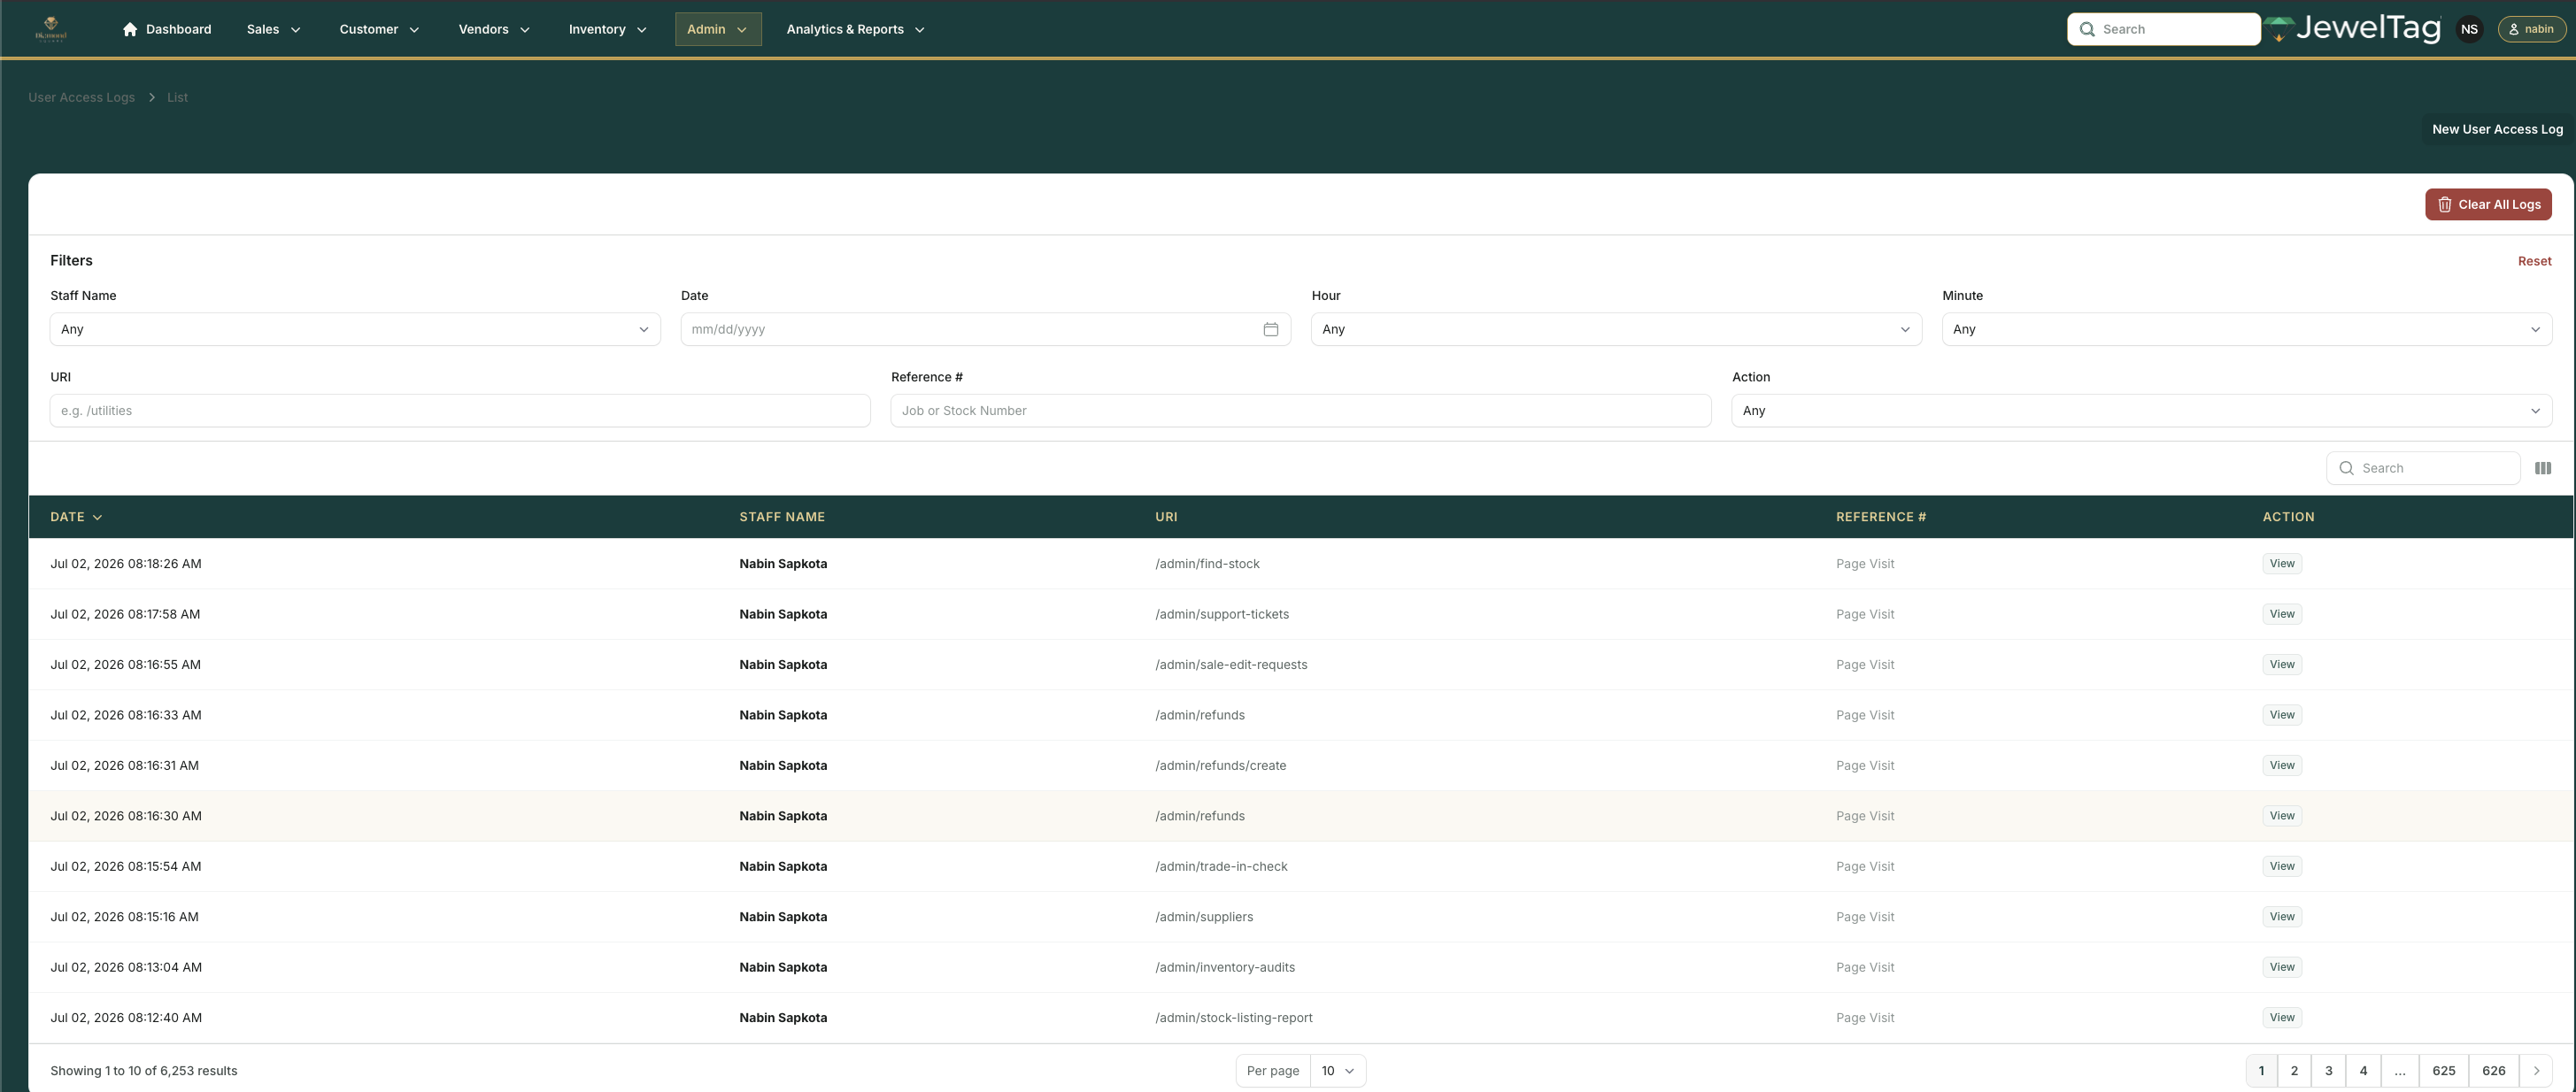View the /admin/stock-listing-report log entry
Viewport: 2576px width, 1092px height.
2282,1017
